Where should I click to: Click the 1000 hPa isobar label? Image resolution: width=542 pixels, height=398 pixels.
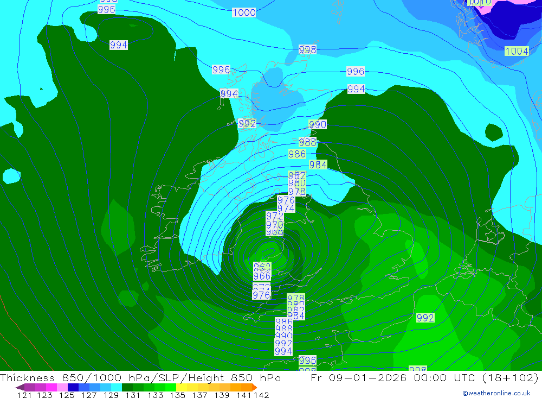pyautogui.click(x=244, y=12)
